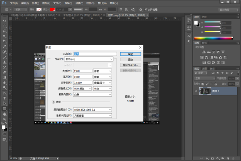The image size is (241, 161).
Task: Click the 复位 reset button
Action: (x=131, y=59)
